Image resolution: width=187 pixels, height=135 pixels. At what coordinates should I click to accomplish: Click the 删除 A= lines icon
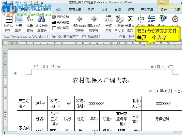[151, 19]
